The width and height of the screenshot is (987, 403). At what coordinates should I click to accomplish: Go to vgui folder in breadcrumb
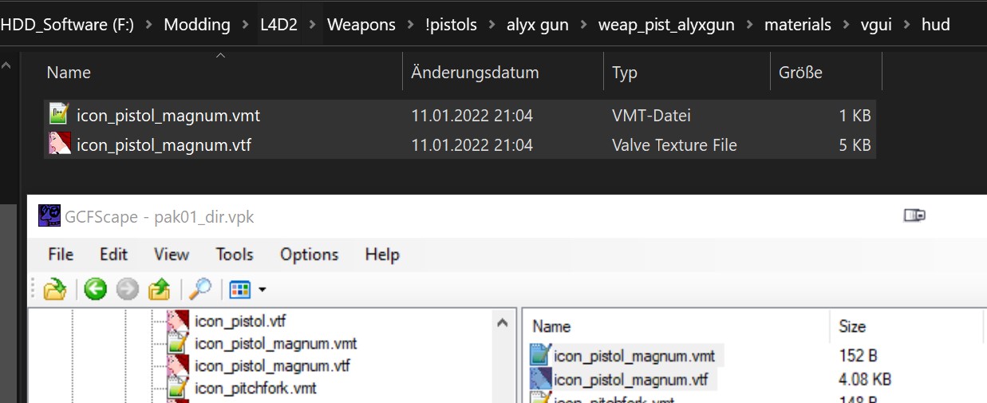pos(876,25)
